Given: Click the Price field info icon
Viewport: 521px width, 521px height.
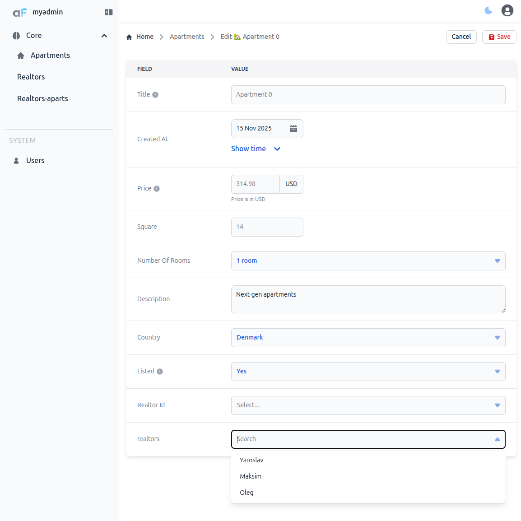Looking at the screenshot, I should pyautogui.click(x=157, y=189).
